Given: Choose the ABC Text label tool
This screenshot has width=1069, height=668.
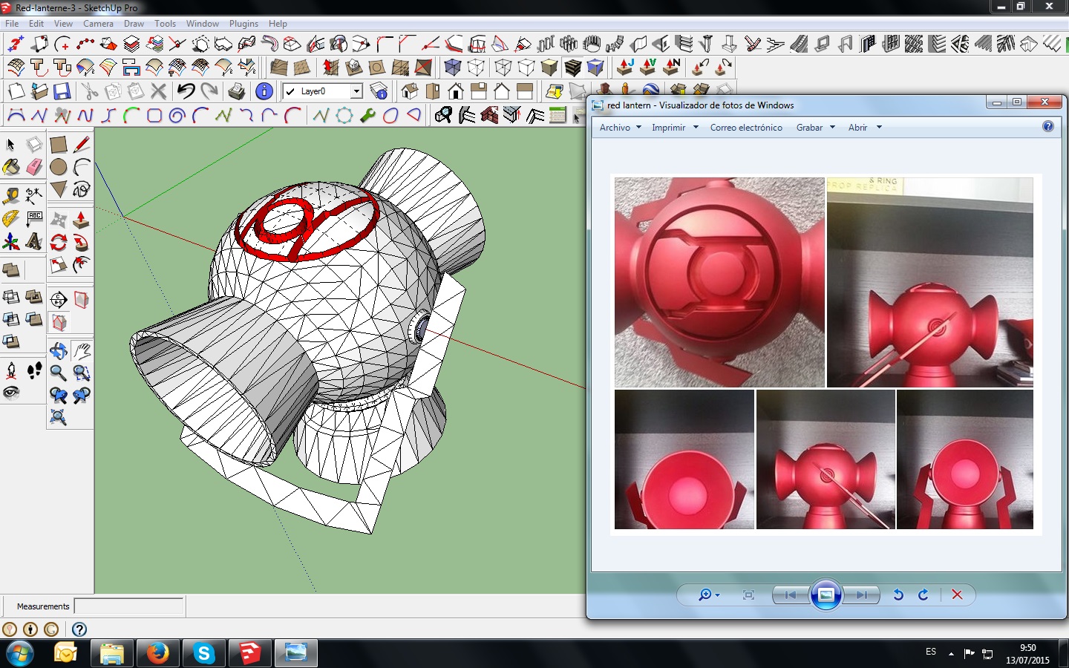Looking at the screenshot, I should [34, 219].
